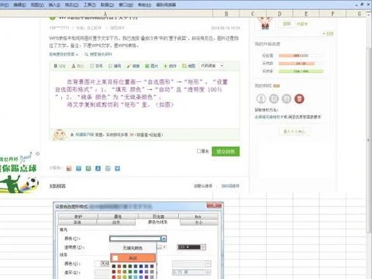The height and width of the screenshot is (279, 372).
Task: Switch to the 属性 tab in dialog
Action: 118,216
